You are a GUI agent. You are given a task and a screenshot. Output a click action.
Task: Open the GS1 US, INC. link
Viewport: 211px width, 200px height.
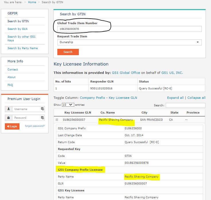[x=172, y=73]
